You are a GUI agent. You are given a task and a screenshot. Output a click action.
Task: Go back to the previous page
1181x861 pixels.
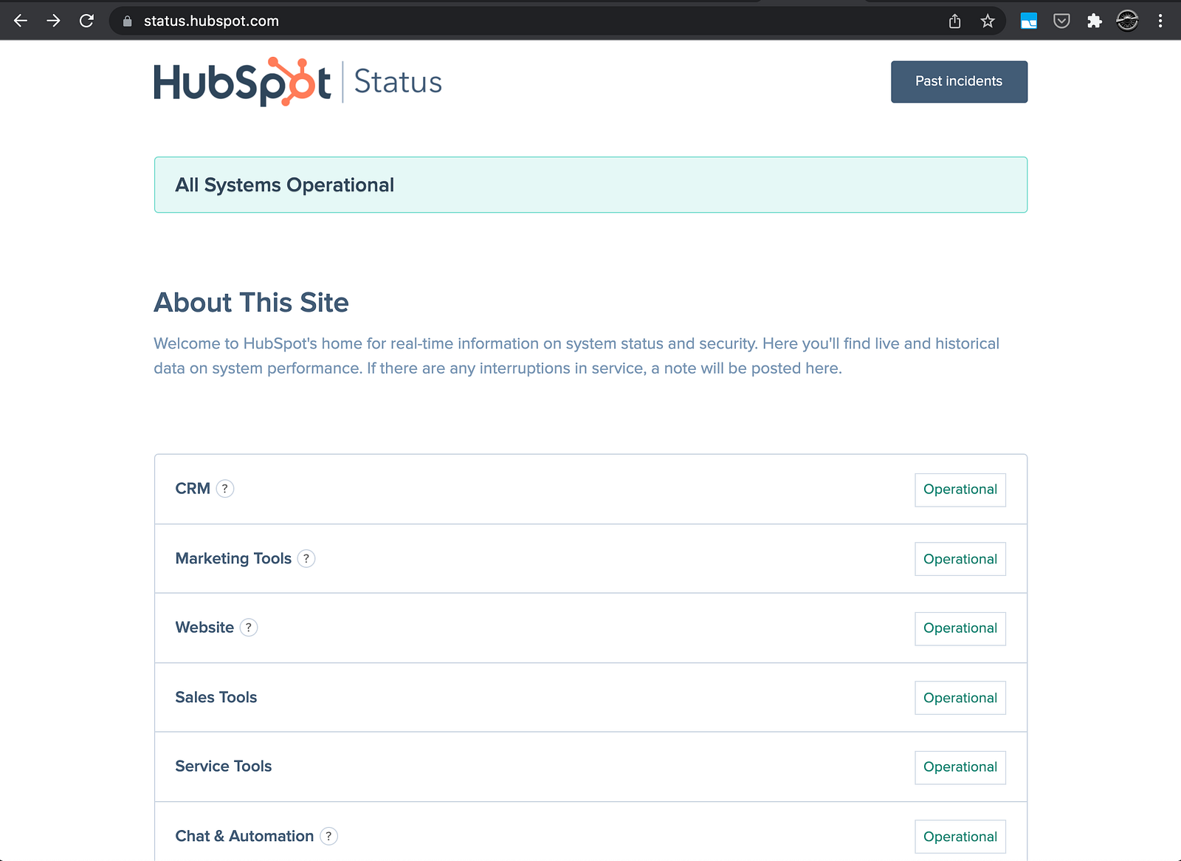(x=21, y=21)
